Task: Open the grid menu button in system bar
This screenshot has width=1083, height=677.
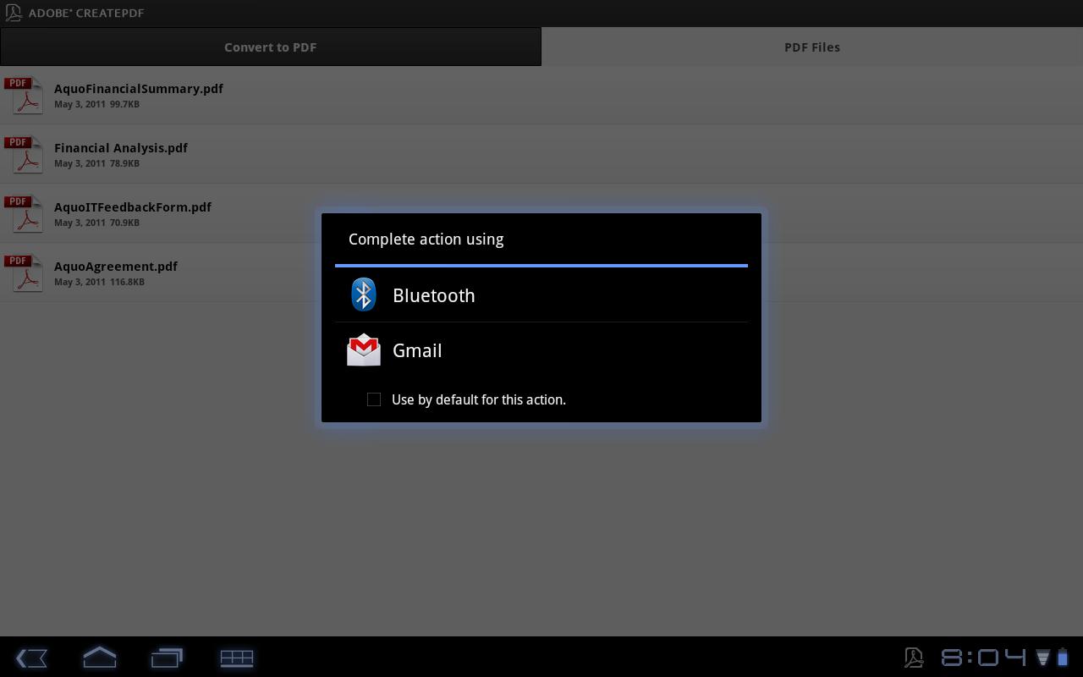Action: pyautogui.click(x=237, y=658)
